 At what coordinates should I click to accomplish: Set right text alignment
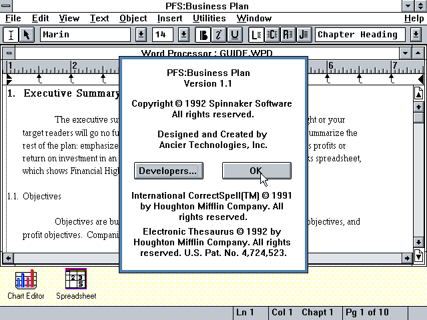[288, 35]
